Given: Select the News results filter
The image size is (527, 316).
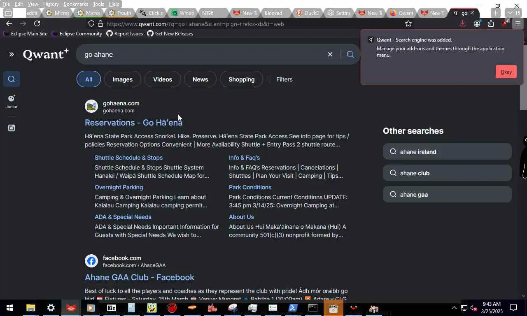Looking at the screenshot, I should [200, 79].
